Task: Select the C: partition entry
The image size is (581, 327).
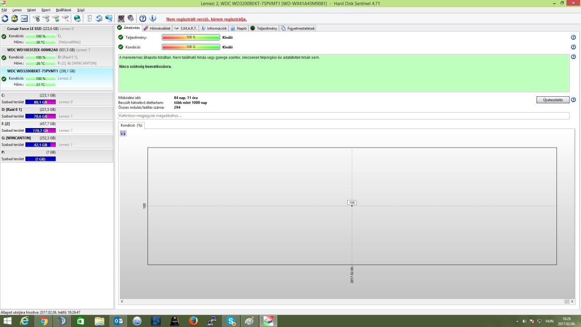Action: [x=56, y=99]
